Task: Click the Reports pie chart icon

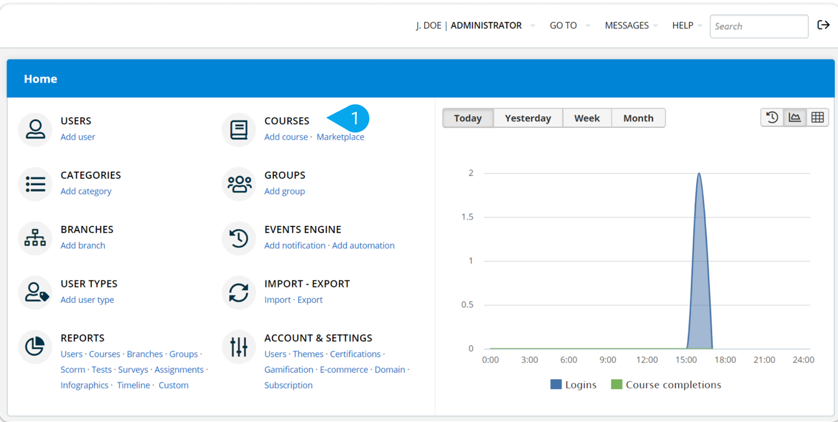Action: pos(35,347)
